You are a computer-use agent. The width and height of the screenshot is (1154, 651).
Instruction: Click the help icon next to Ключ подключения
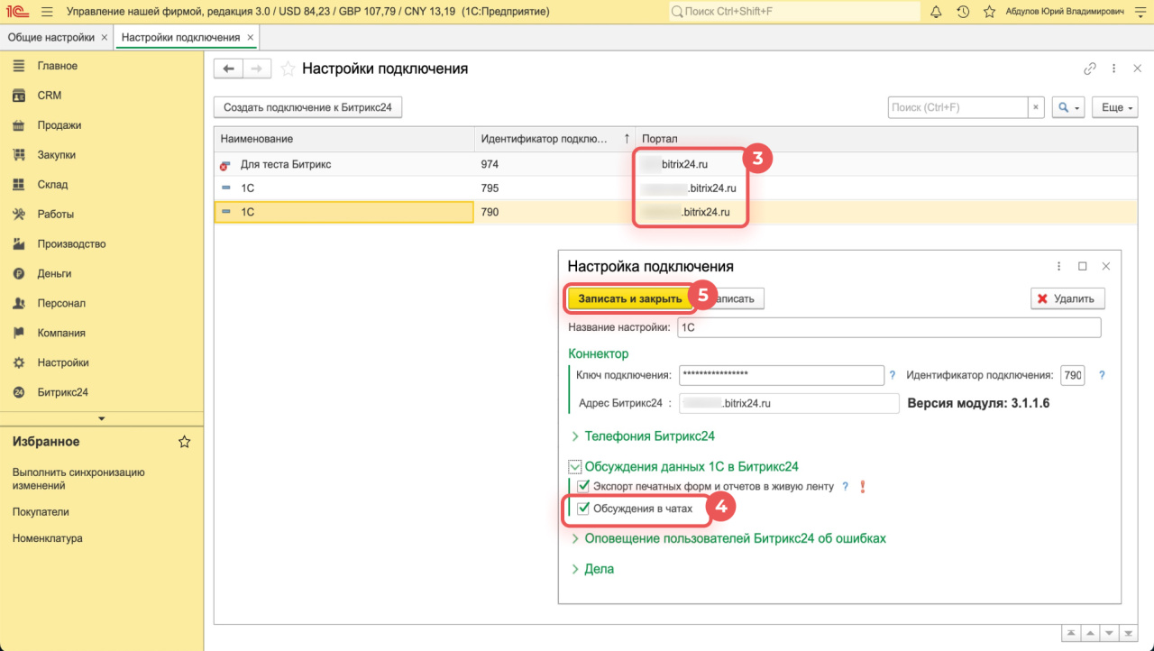(893, 375)
